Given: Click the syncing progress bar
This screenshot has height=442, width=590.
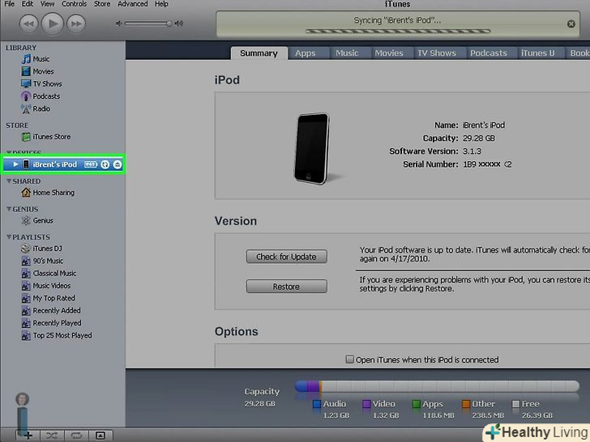Looking at the screenshot, I should [x=398, y=32].
